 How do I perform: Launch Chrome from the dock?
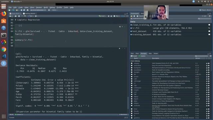pos(4,49)
